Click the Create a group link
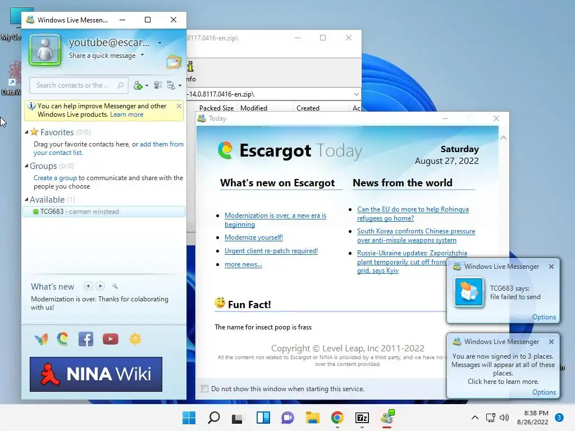This screenshot has width=575, height=431. click(56, 178)
